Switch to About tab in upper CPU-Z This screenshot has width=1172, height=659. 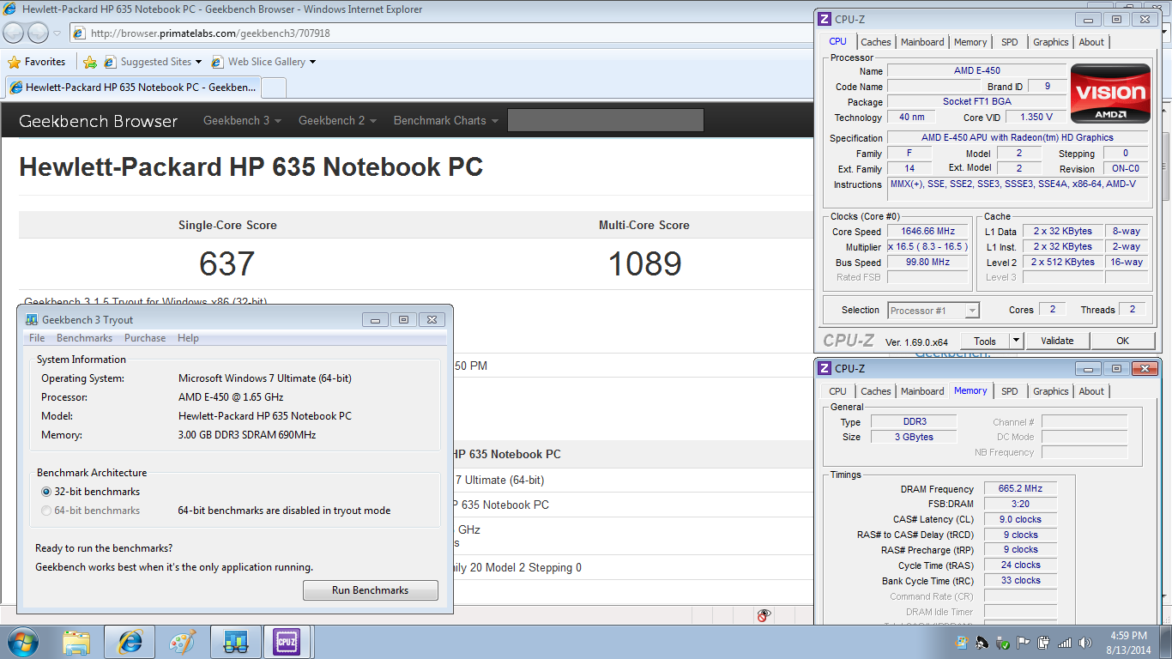tap(1091, 42)
